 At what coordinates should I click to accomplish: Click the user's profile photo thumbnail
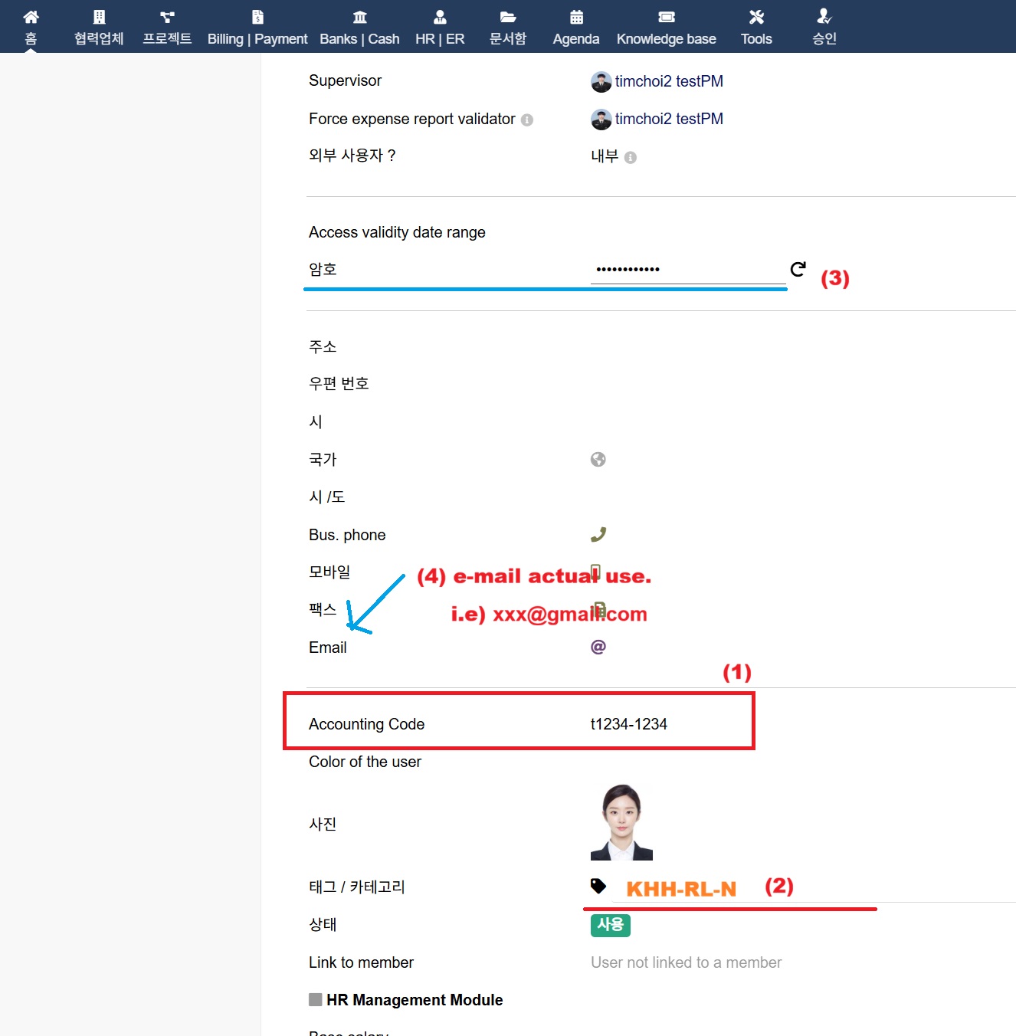coord(621,822)
